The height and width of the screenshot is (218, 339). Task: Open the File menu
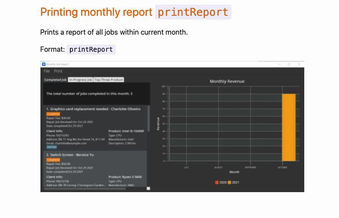coord(47,71)
